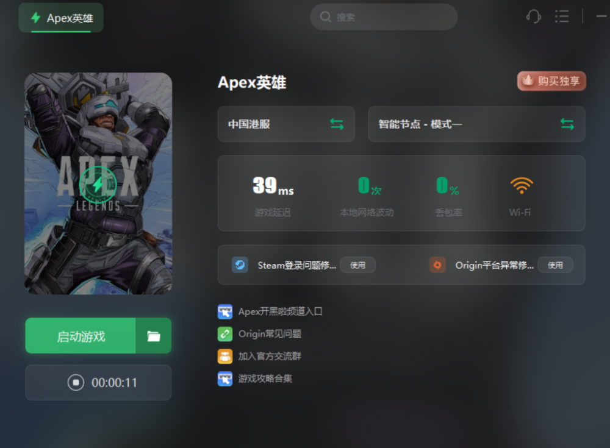Click 启动游戏 launch button
Image resolution: width=610 pixels, height=448 pixels.
click(x=81, y=336)
